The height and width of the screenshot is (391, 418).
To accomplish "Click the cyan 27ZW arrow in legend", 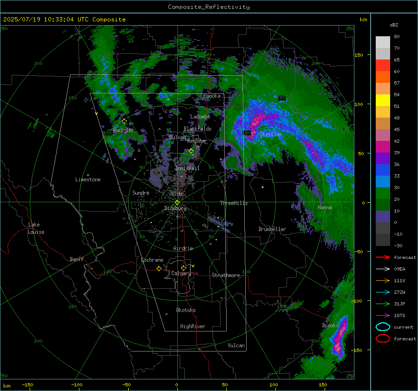I will 383,292.
